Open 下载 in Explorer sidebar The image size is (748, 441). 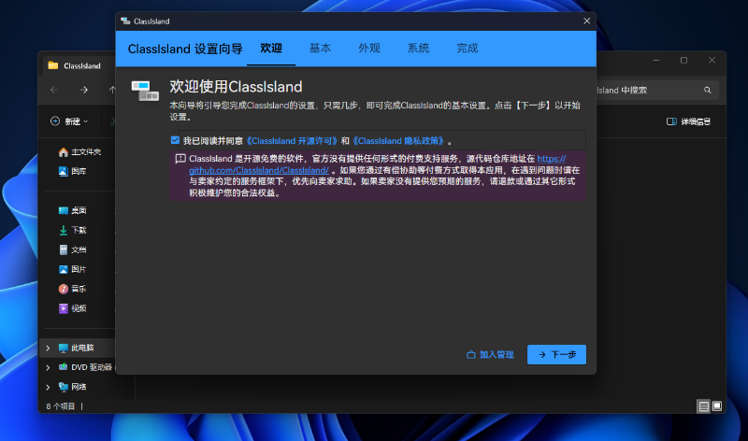[x=73, y=230]
